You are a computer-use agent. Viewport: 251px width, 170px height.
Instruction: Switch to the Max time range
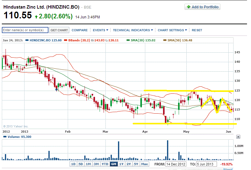(145, 164)
